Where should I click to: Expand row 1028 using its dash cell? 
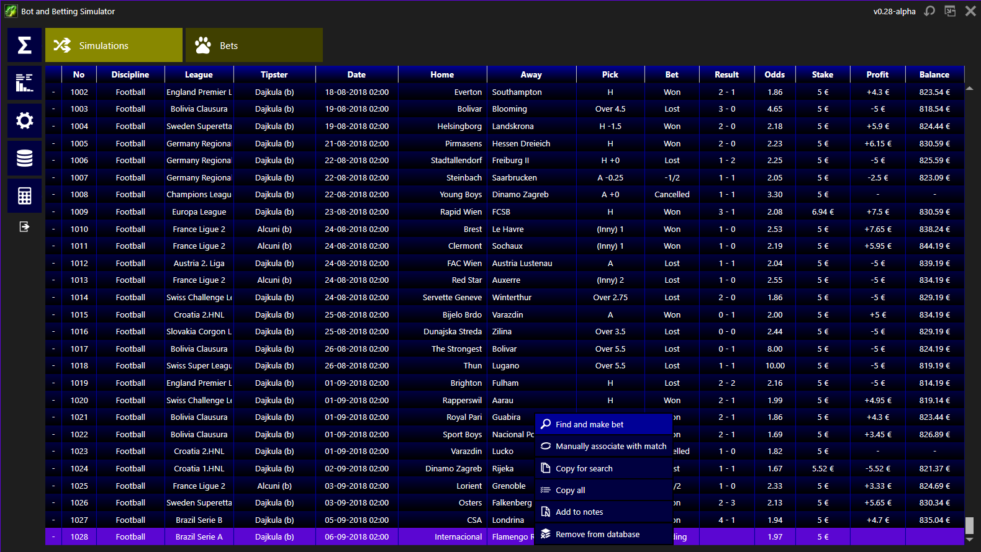[53, 536]
